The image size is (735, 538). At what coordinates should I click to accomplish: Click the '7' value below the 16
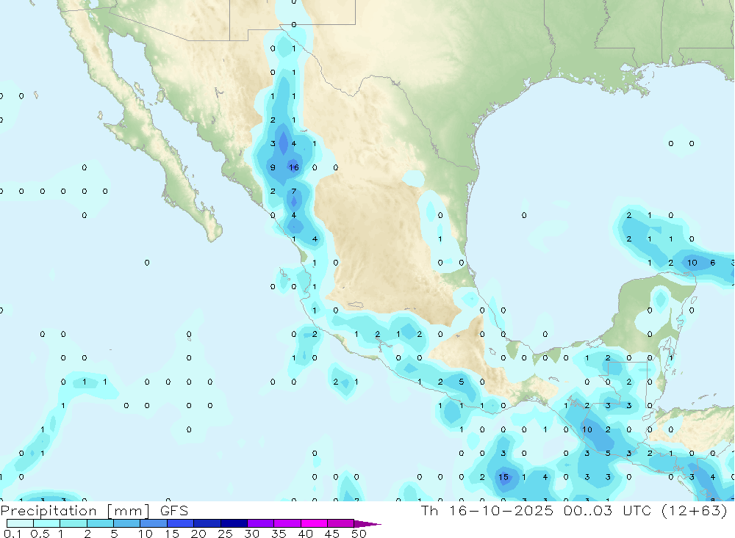click(x=294, y=191)
